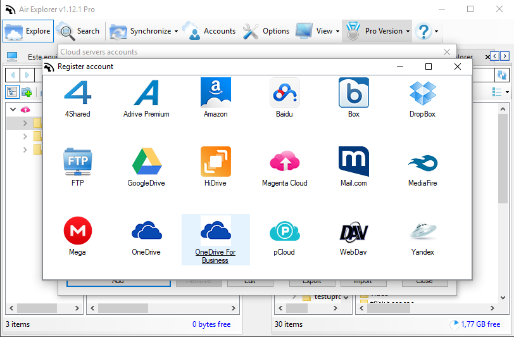Image resolution: width=514 pixels, height=337 pixels.
Task: Open Options from the main toolbar
Action: point(266,31)
